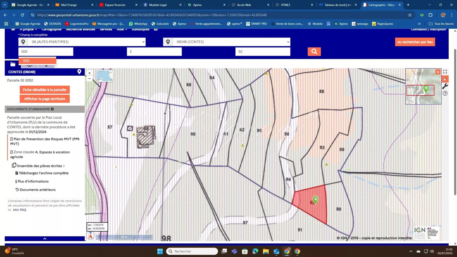The width and height of the screenshot is (457, 257).
Task: Collapse the left panel with bottom chevron
Action: [x=45, y=239]
